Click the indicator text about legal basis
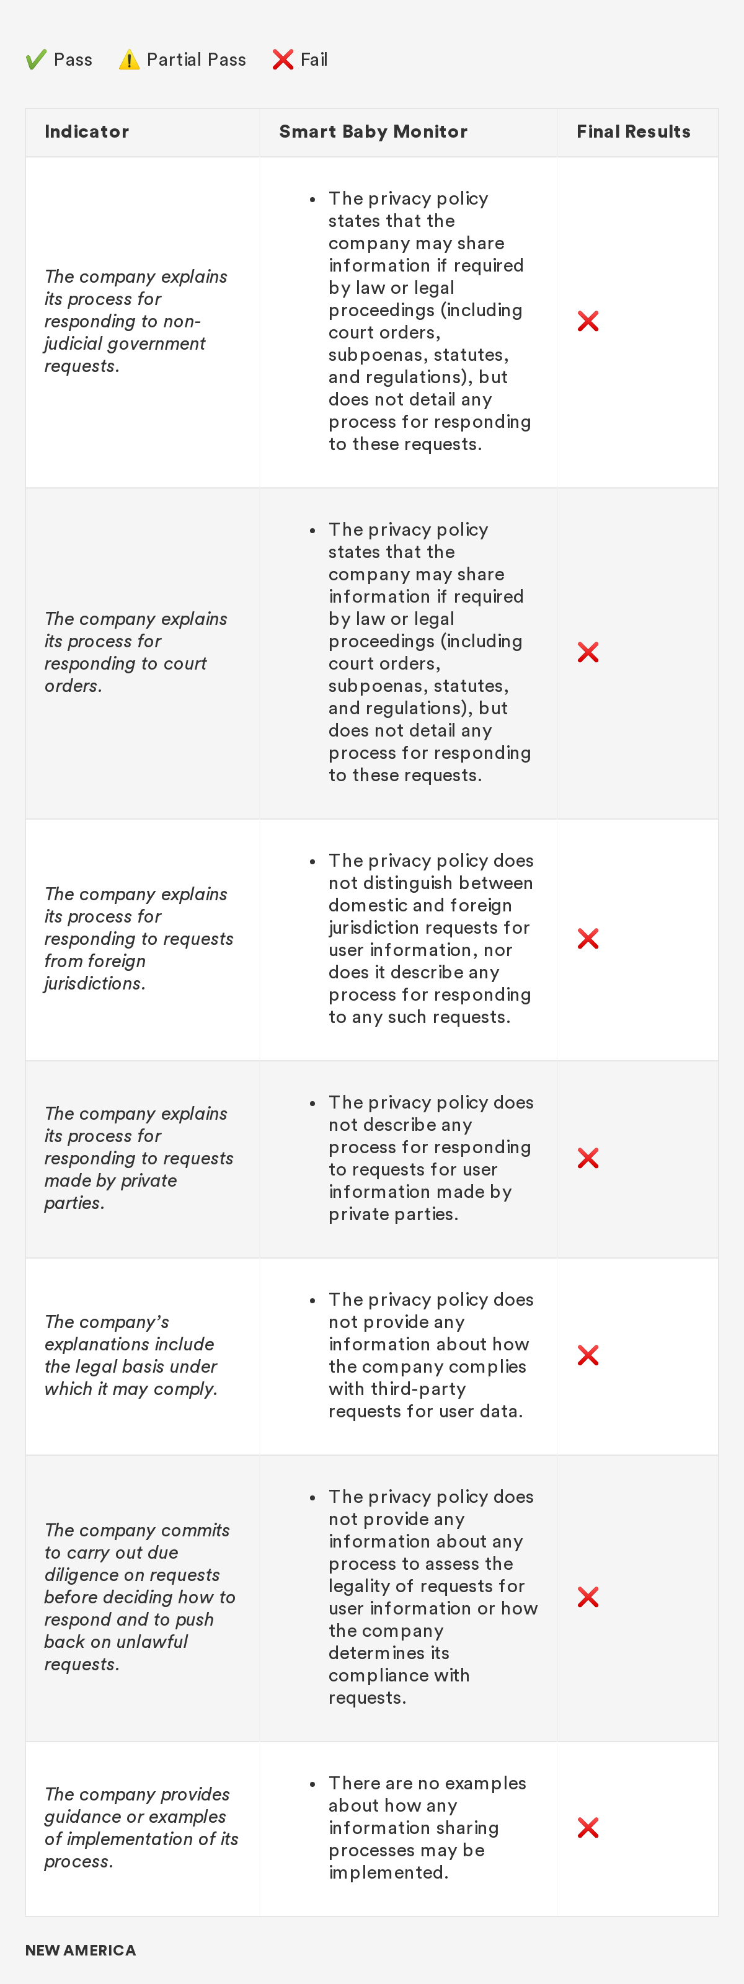The height and width of the screenshot is (1984, 744). (x=131, y=1355)
